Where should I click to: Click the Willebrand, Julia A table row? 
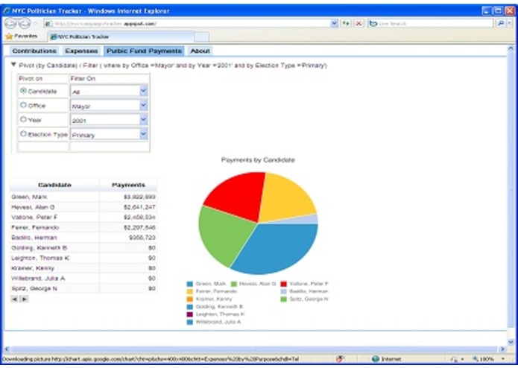click(x=83, y=278)
